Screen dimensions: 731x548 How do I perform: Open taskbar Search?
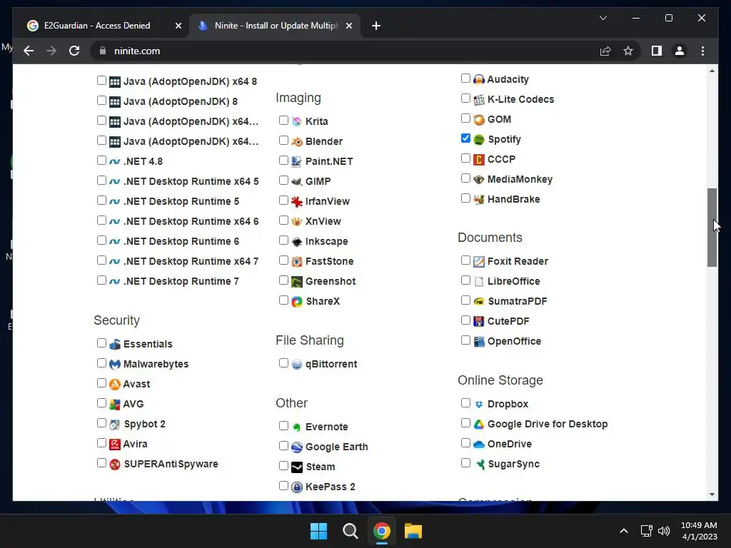[x=350, y=531]
